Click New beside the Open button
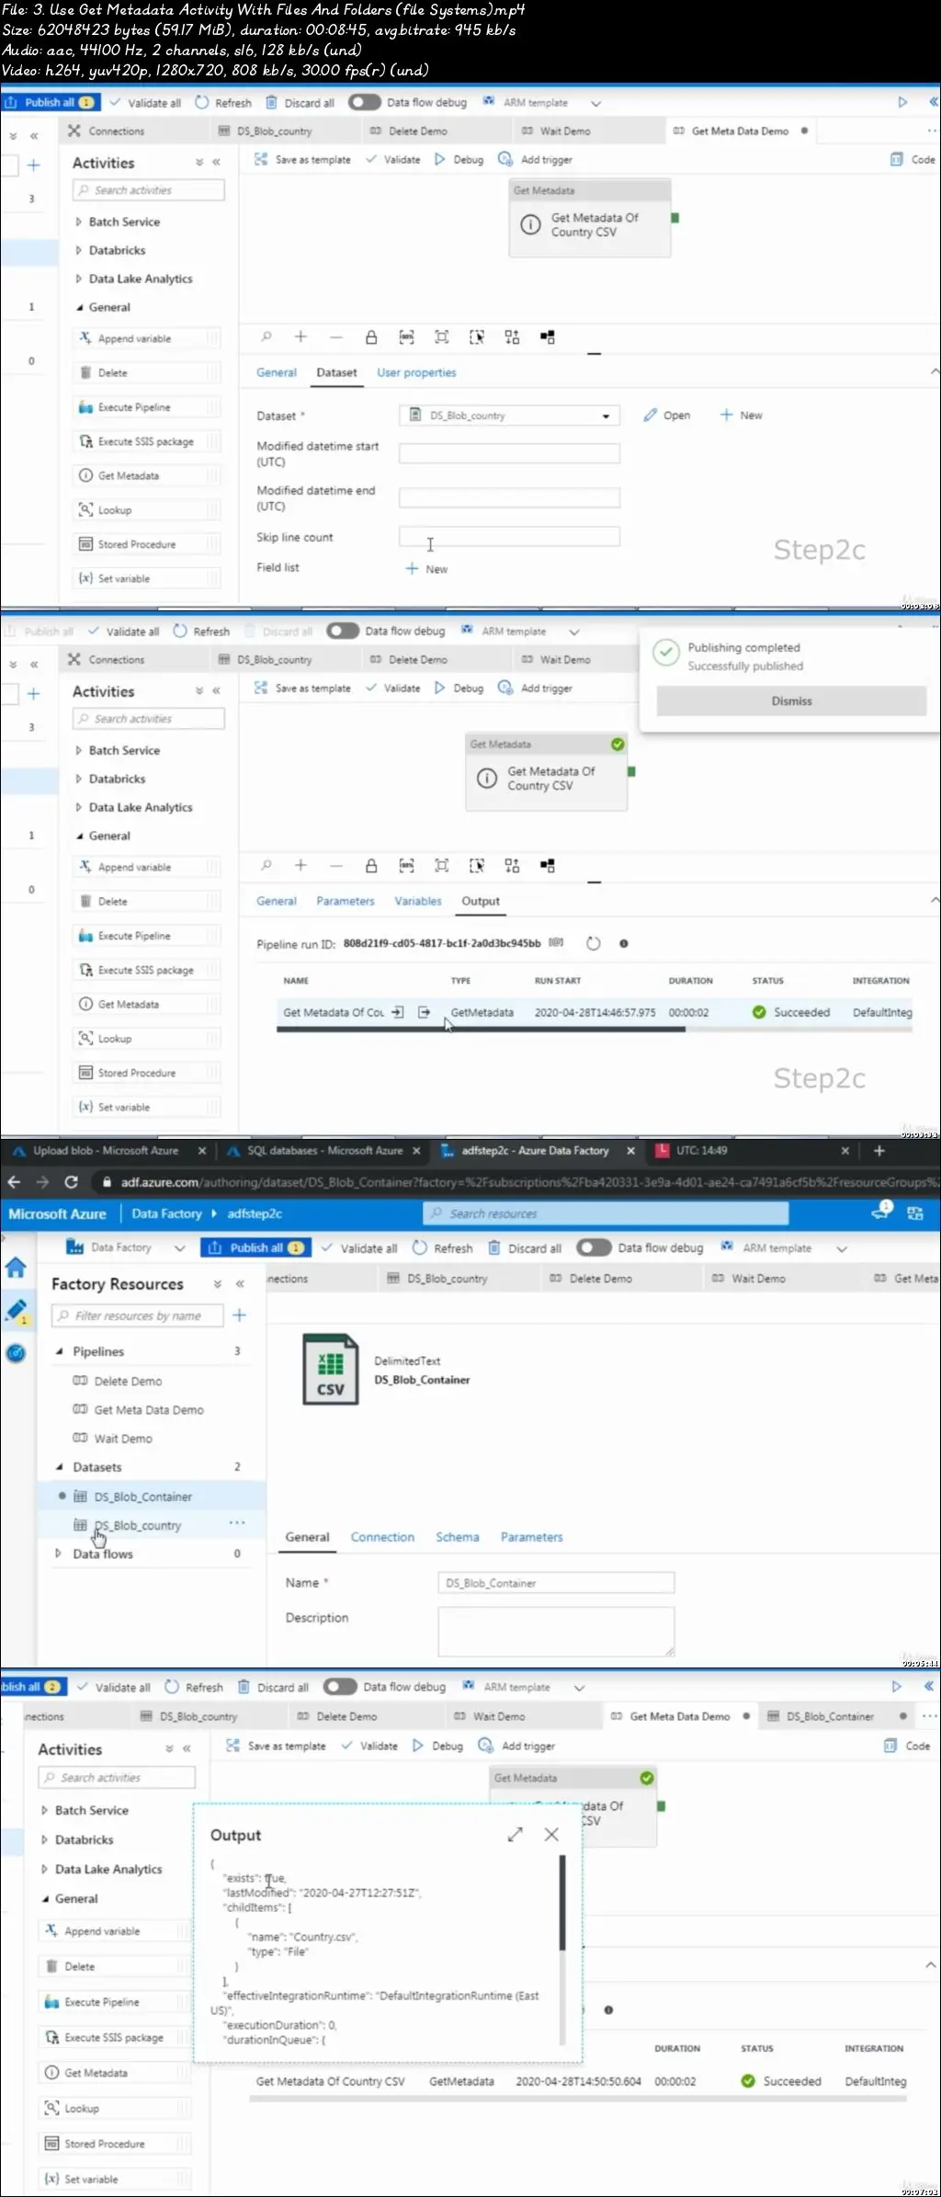 tap(741, 415)
